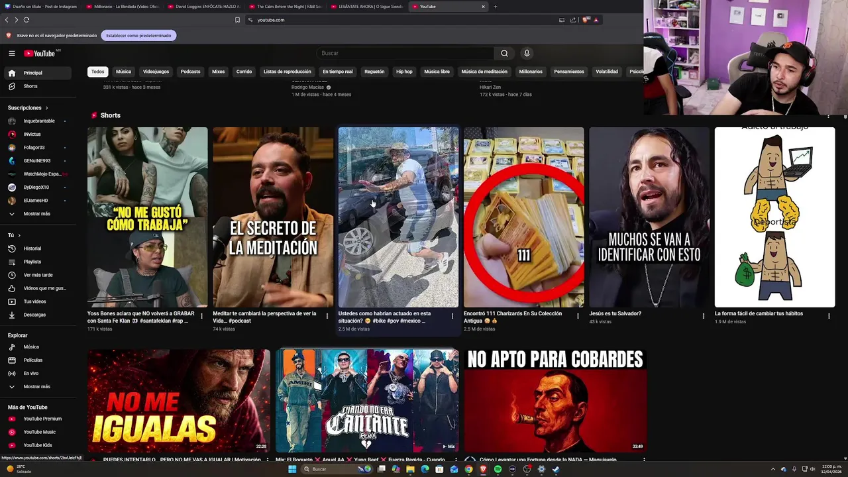
Task: Select the Música filter chip
Action: (124, 72)
